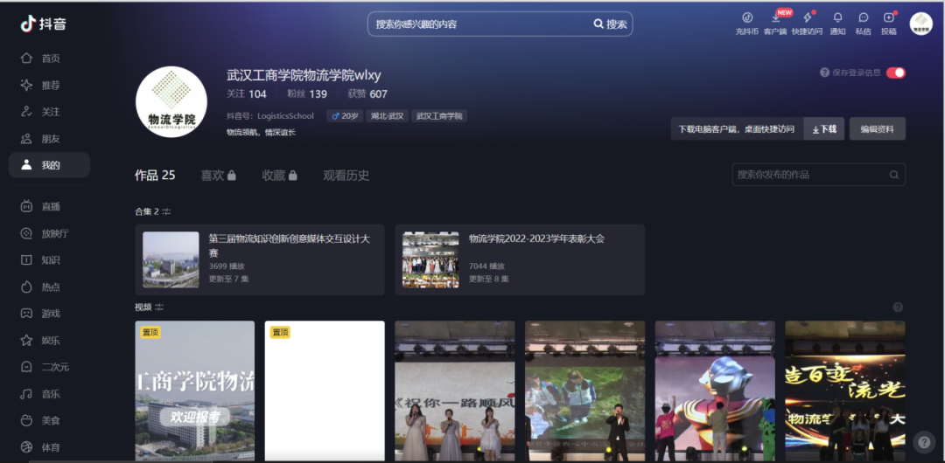Expand the 视频 sort options icon
The image size is (945, 463).
coord(159,307)
